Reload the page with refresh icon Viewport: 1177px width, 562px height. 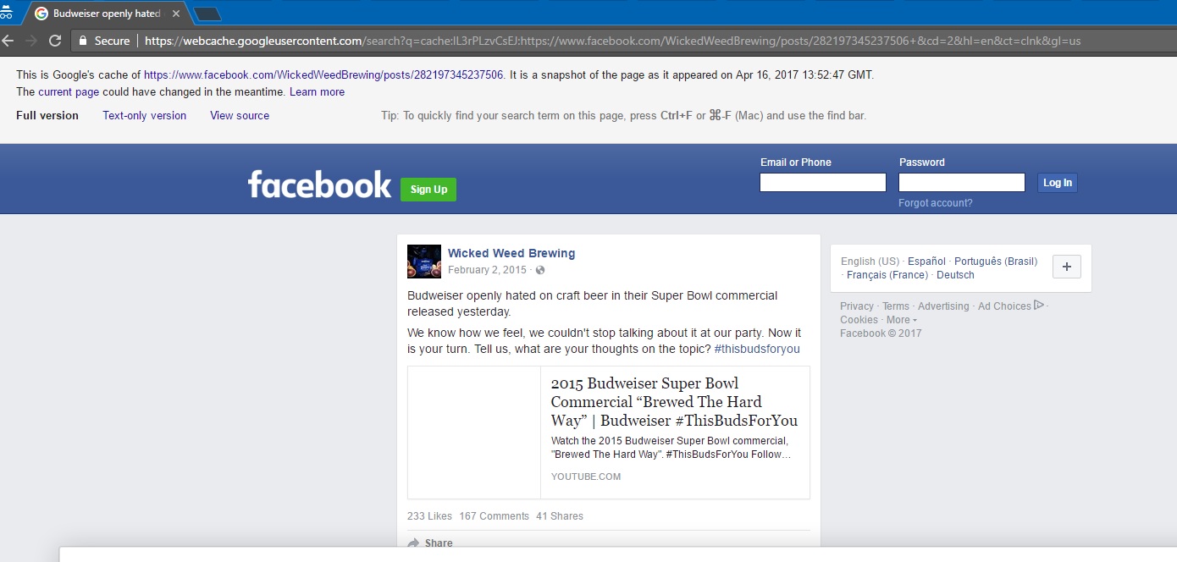pos(55,41)
